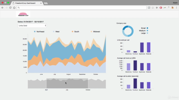Open the Units Sold dropdown

(32, 26)
